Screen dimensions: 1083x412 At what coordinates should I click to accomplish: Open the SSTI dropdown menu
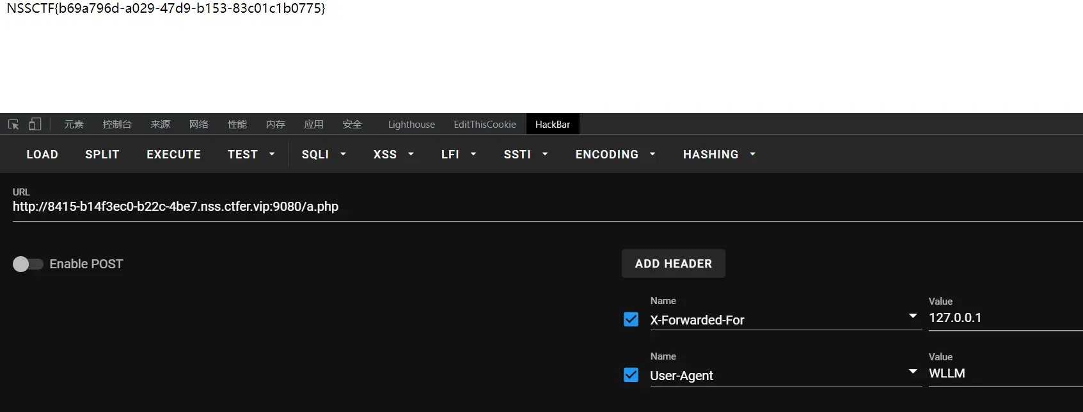point(526,155)
